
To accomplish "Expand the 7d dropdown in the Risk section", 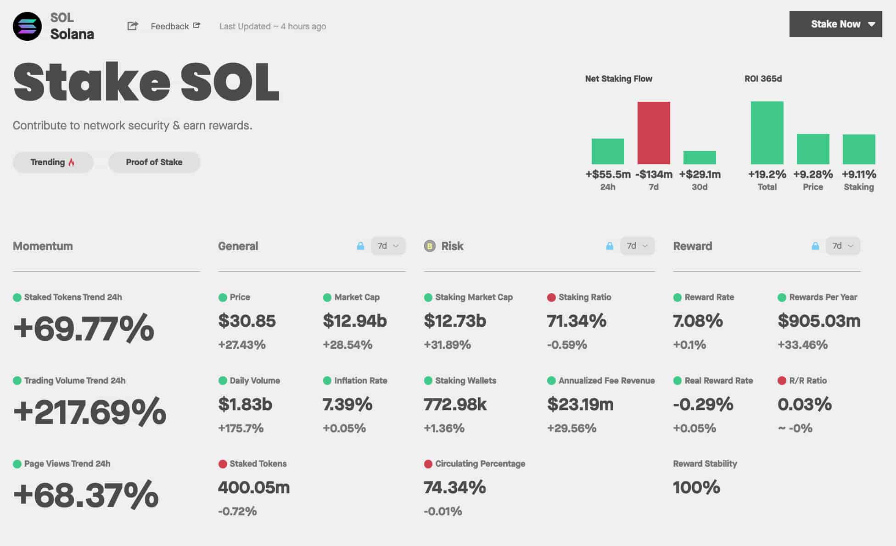I will (638, 246).
